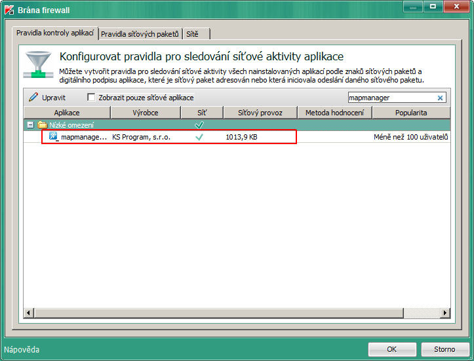Image resolution: width=474 pixels, height=361 pixels.
Task: Click the network checkmark for mapmanager
Action: [199, 137]
